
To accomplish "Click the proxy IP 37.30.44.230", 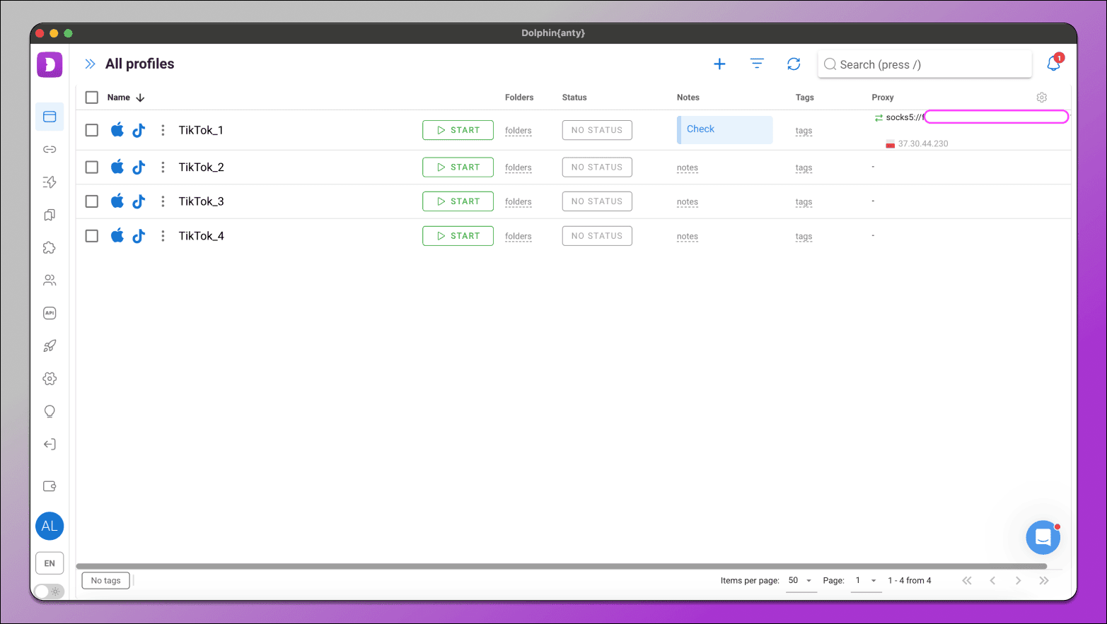I will pos(923,143).
